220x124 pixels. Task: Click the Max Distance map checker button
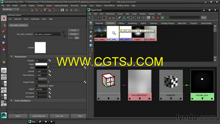[50, 75]
